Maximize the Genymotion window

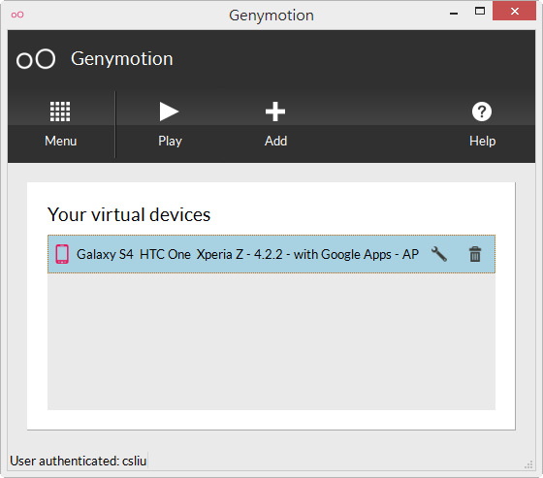pyautogui.click(x=480, y=11)
